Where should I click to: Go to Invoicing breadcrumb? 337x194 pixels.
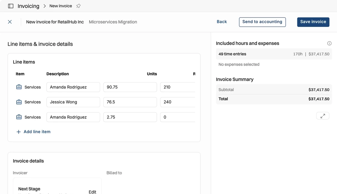click(x=28, y=6)
